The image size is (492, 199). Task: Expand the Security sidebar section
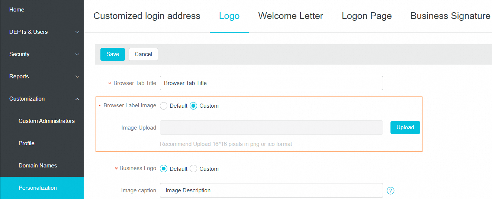tap(42, 54)
